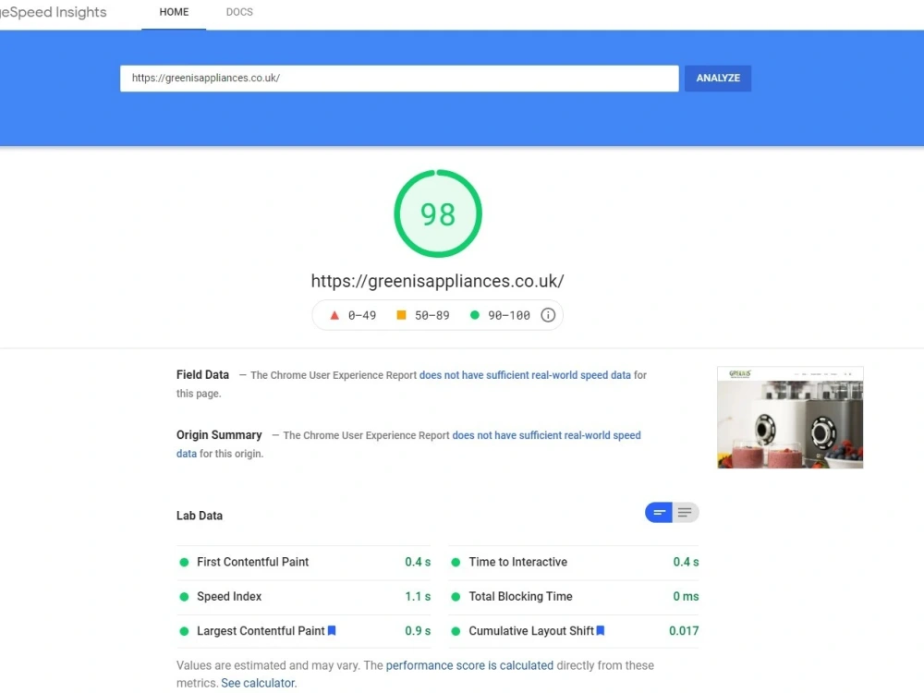
Task: Click green status dot beside Time to Interactive
Action: tap(456, 562)
